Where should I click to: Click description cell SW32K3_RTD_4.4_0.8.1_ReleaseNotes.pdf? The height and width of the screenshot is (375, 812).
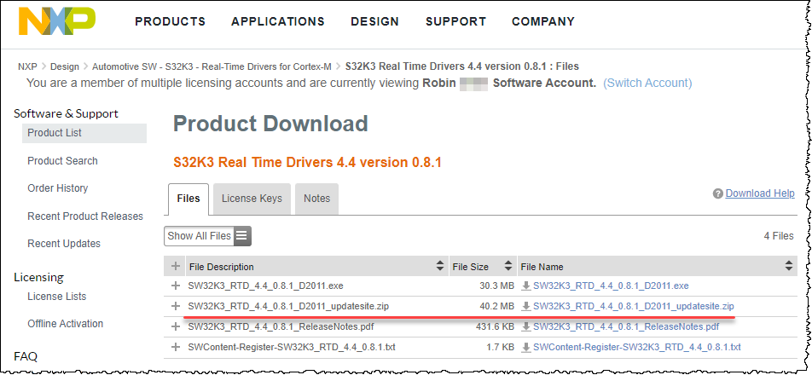pyautogui.click(x=281, y=327)
